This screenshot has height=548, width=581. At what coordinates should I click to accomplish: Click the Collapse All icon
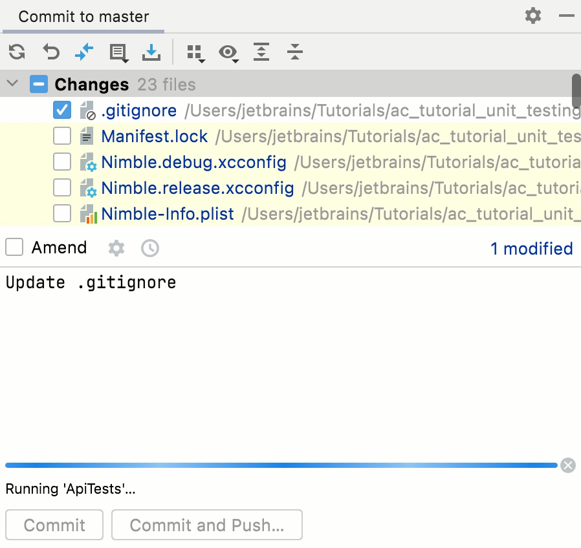click(295, 52)
